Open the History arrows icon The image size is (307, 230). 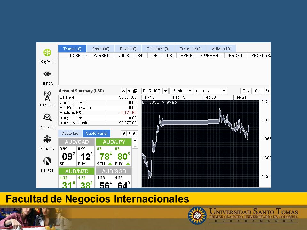pos(47,74)
